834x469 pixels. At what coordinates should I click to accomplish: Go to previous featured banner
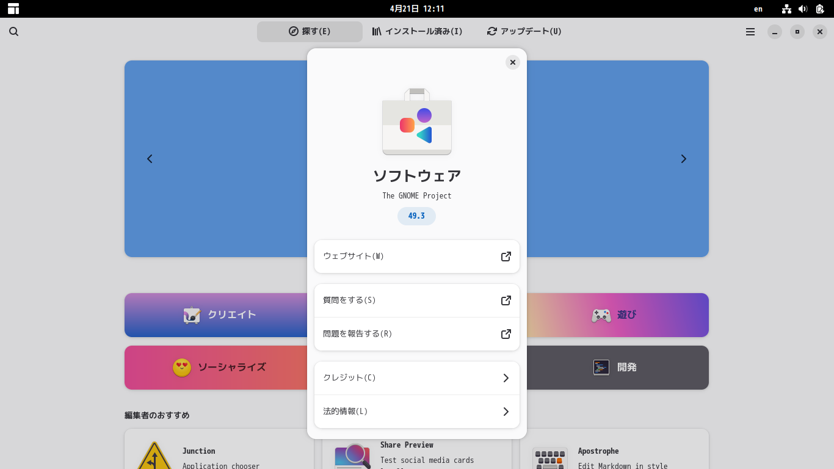pos(150,159)
